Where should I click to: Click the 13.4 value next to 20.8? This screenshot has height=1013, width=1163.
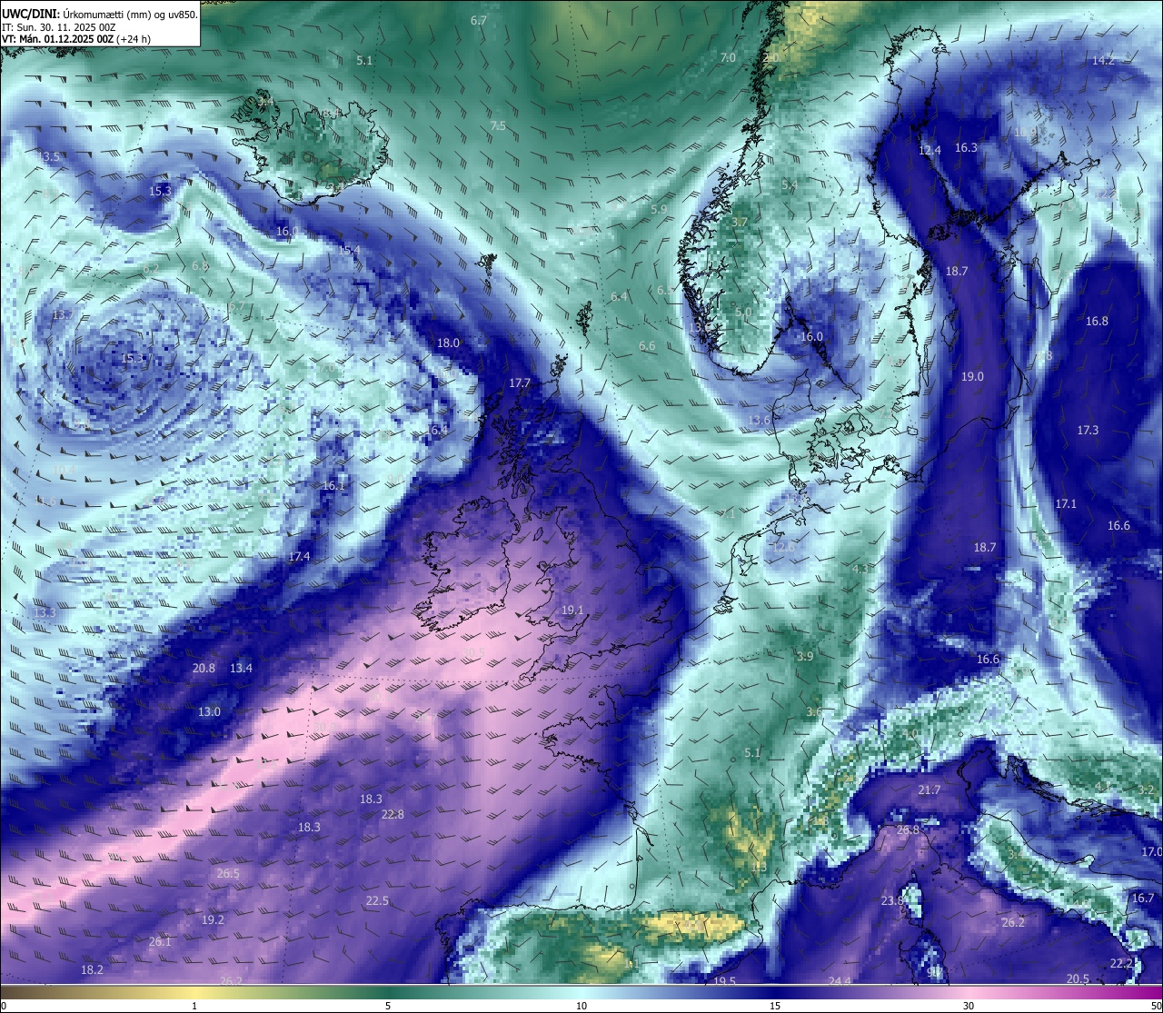(x=241, y=668)
